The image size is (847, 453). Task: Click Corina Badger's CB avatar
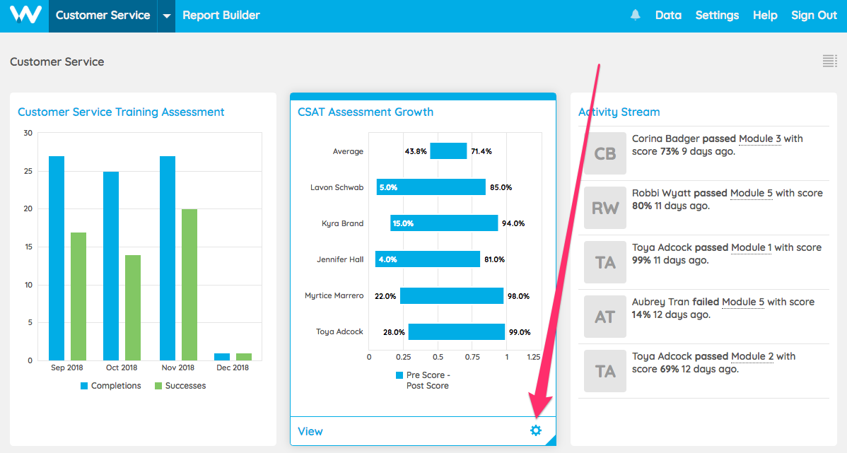click(604, 153)
